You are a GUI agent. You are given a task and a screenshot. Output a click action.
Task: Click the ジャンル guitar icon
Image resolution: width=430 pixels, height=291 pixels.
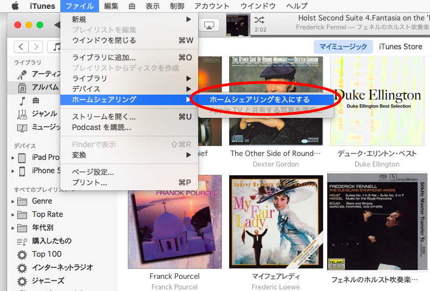pyautogui.click(x=22, y=114)
